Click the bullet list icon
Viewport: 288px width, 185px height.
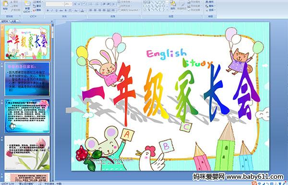click(x=91, y=4)
